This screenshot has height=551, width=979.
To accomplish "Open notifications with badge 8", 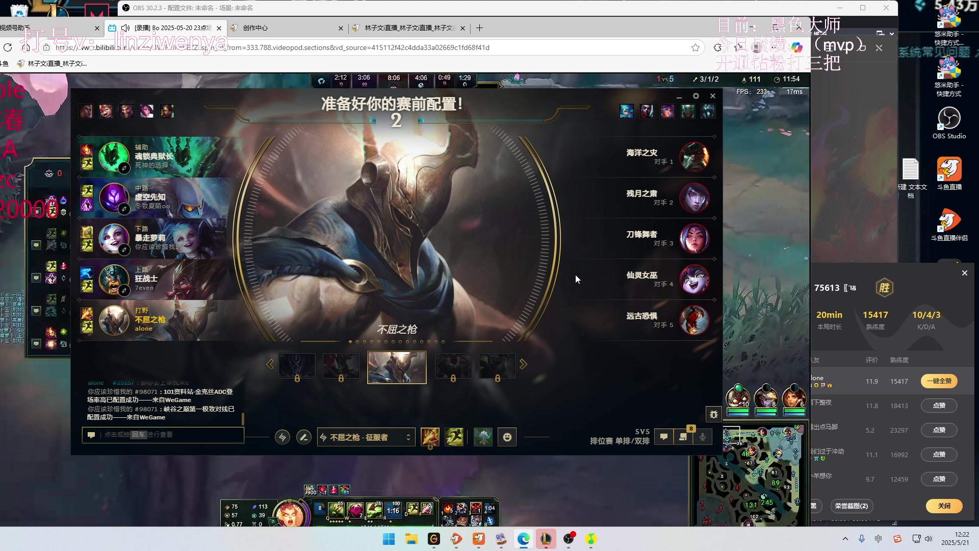I will coord(683,437).
